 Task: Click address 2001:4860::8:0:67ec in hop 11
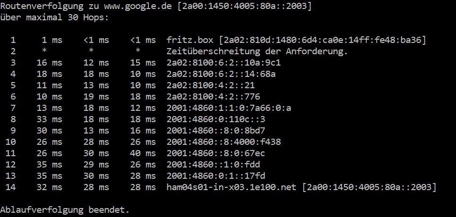(216, 153)
